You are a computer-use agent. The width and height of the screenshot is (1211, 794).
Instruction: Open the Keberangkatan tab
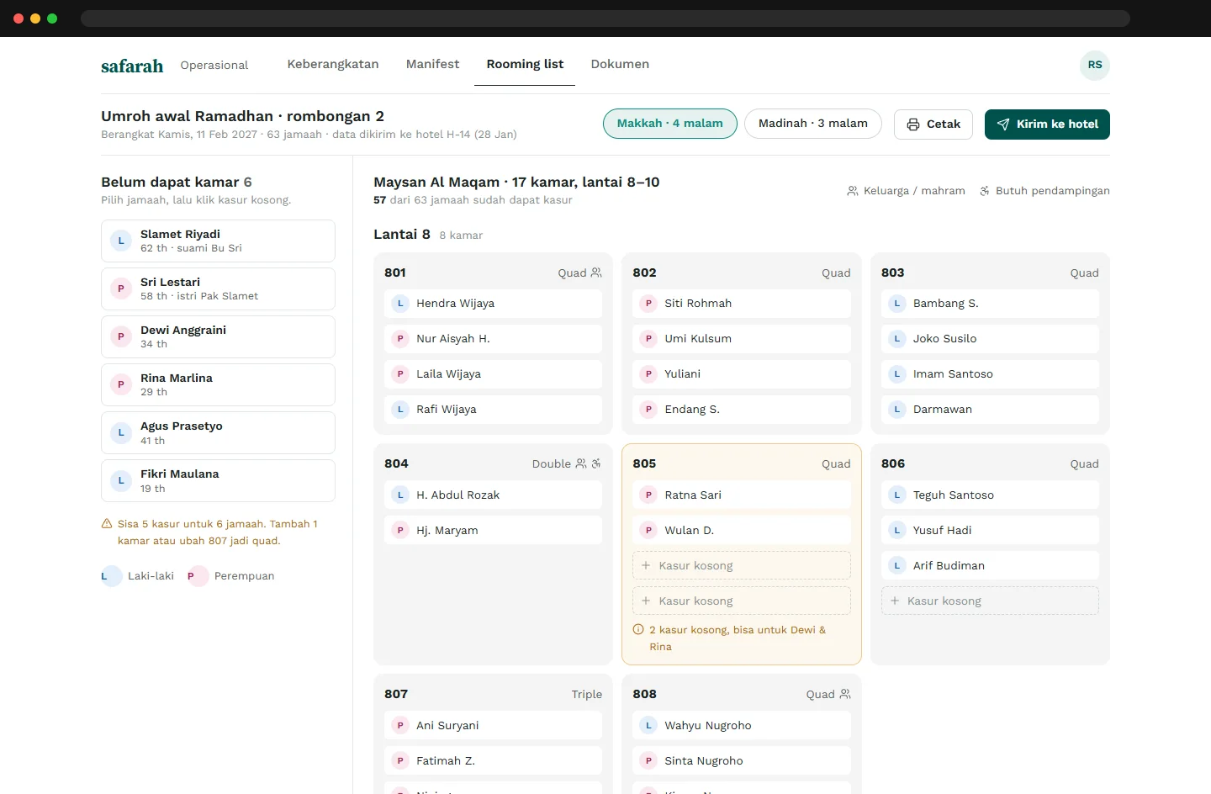click(x=333, y=64)
